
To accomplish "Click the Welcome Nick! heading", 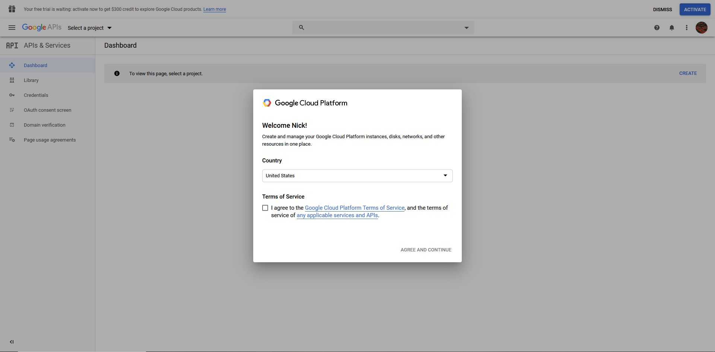I will [x=285, y=126].
